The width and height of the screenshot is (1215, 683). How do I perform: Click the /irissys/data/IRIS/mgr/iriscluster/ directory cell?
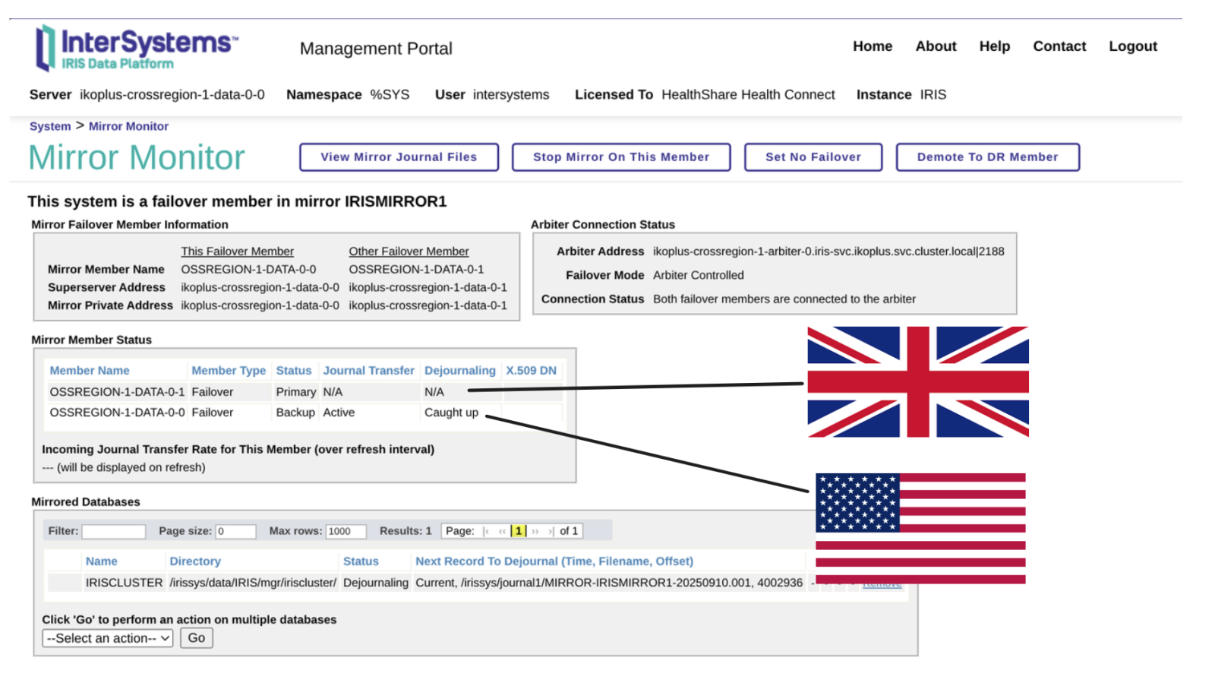253,583
